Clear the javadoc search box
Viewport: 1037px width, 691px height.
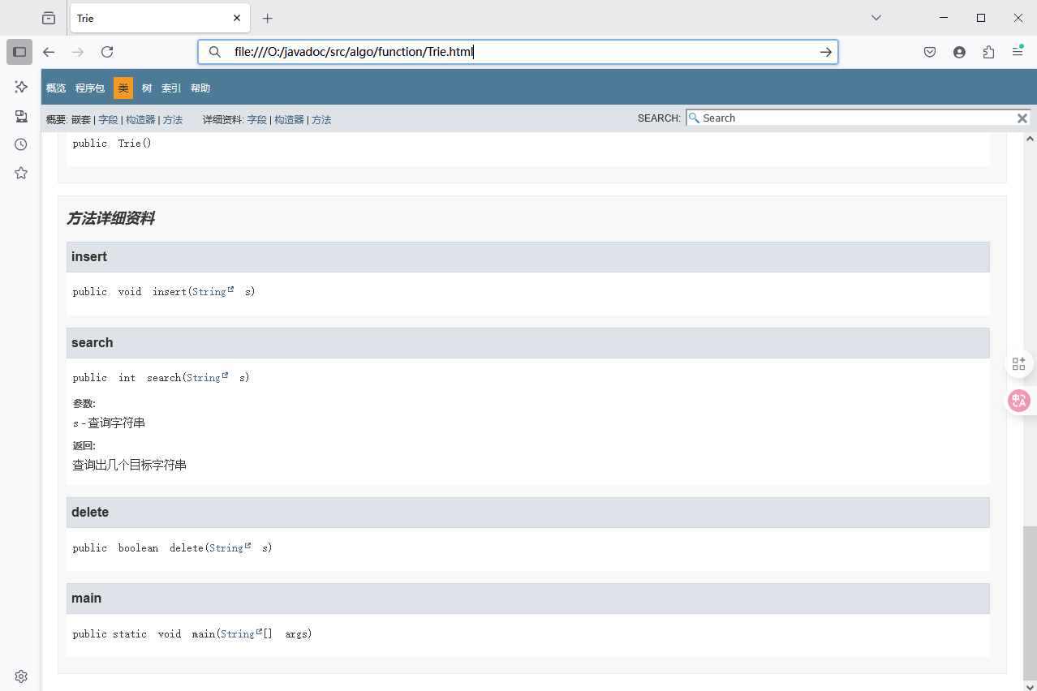point(1022,118)
